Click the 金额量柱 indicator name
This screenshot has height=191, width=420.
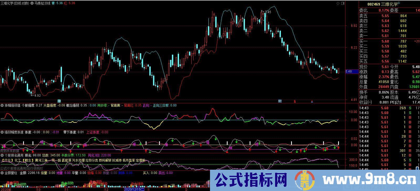[11, 173]
